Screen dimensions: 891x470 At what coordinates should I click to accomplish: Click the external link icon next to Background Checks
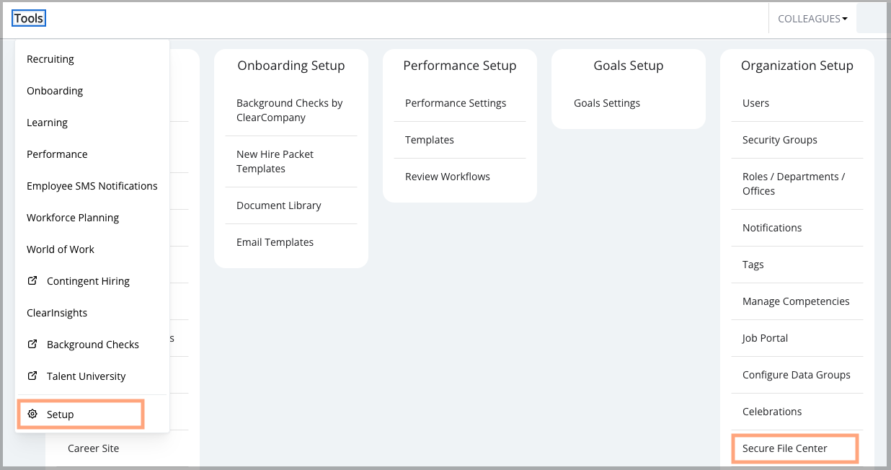click(32, 344)
